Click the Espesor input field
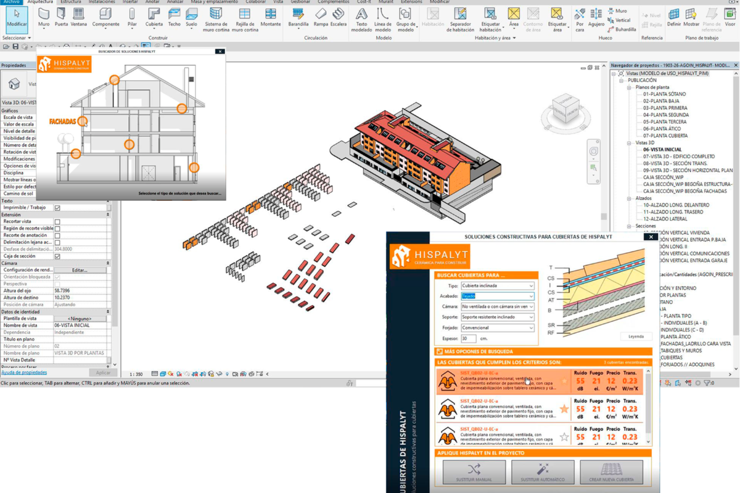Screen dimensions: 740x493 [468, 338]
